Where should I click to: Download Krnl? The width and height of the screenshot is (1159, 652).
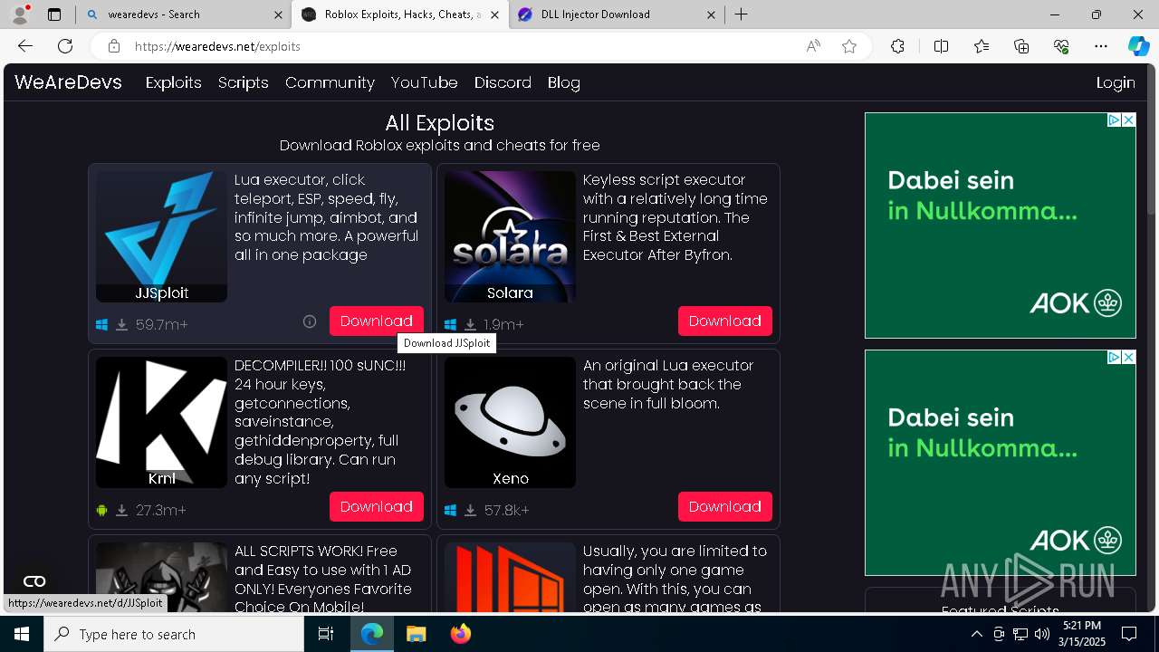376,507
